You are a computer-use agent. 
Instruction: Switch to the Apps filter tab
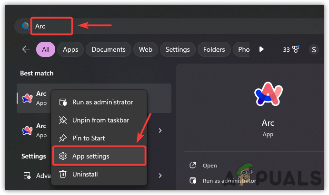pos(70,49)
